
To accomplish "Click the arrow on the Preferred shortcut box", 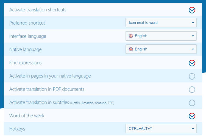I will (193, 23).
